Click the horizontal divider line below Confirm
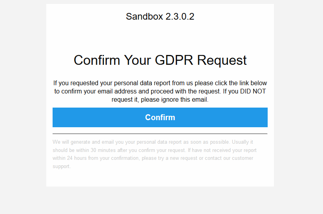 (160, 134)
